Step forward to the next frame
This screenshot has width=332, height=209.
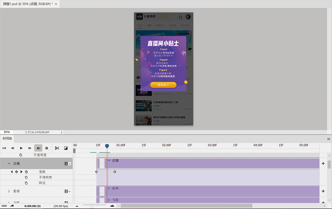point(30,148)
